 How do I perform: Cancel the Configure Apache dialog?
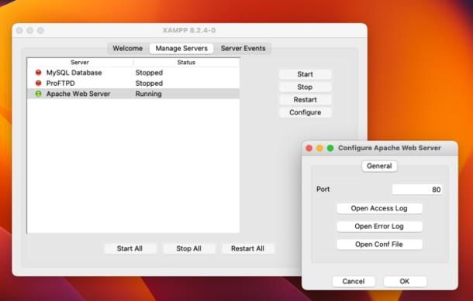(x=354, y=282)
